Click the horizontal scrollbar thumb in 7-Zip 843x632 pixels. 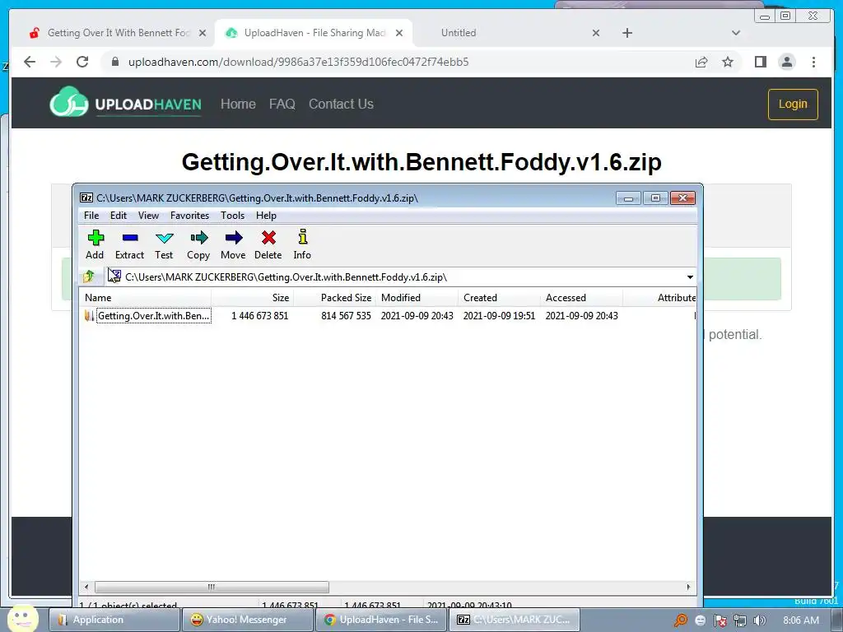click(x=212, y=587)
